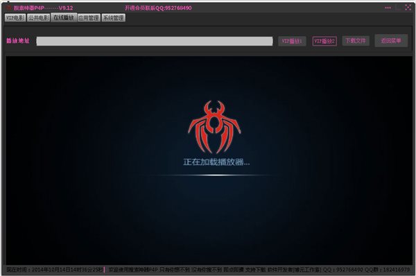Click the 正在加载播放器 loading text
416x276 pixels.
(216, 162)
